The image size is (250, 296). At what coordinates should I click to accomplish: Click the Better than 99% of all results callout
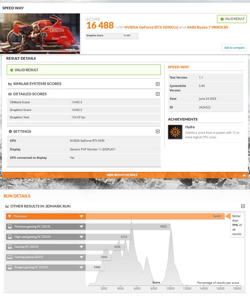tap(237, 225)
